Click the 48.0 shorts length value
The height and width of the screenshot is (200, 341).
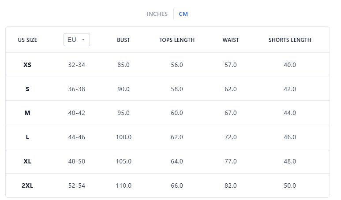click(290, 161)
